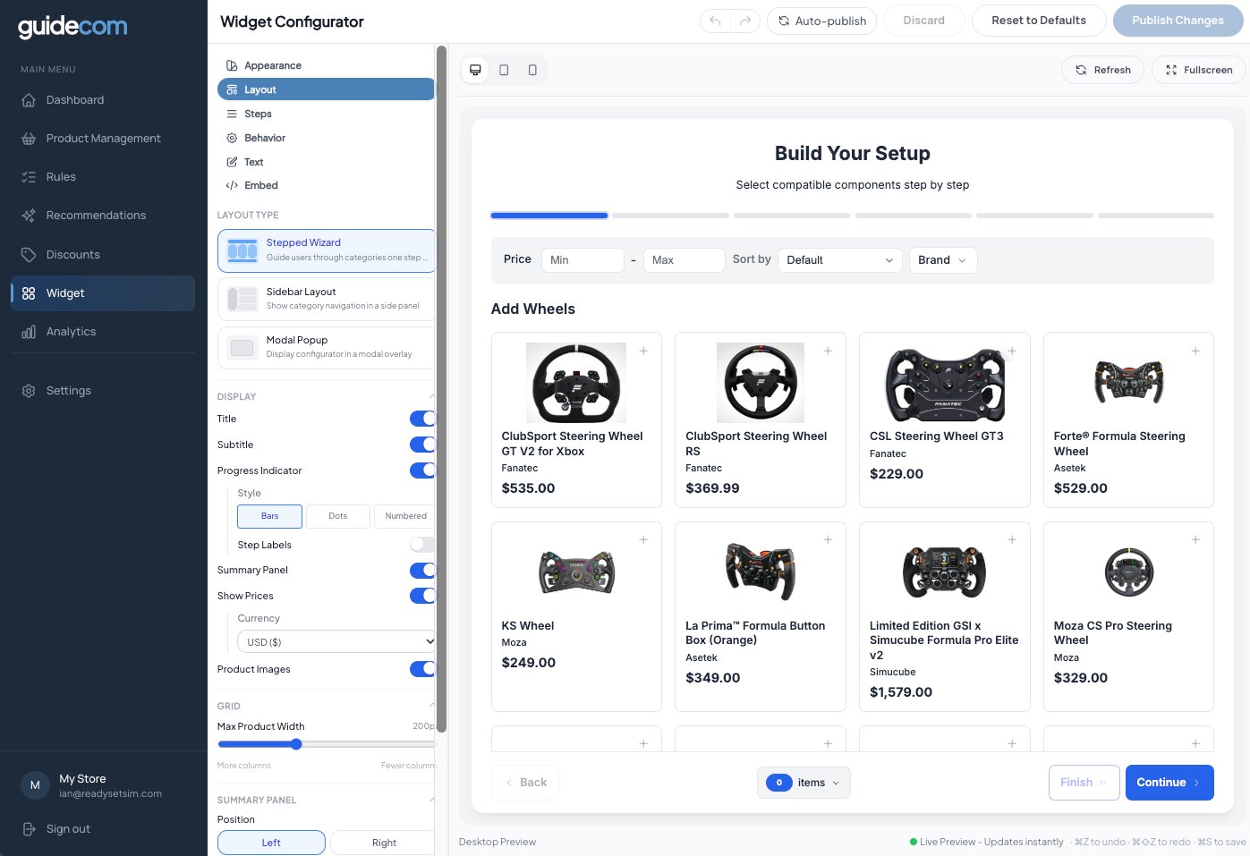Open the Behavior settings panel
Screen dimensions: 1250x856
coord(263,138)
